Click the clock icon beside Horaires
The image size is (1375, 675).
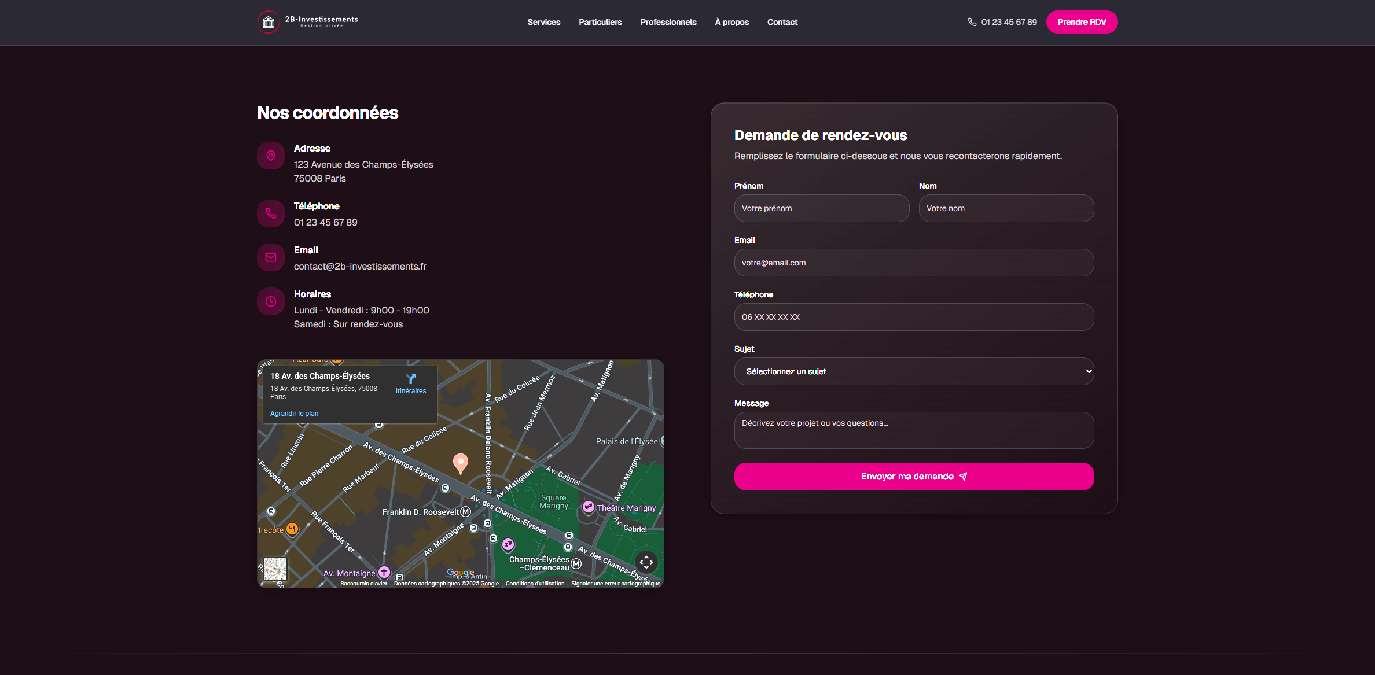[x=271, y=301]
